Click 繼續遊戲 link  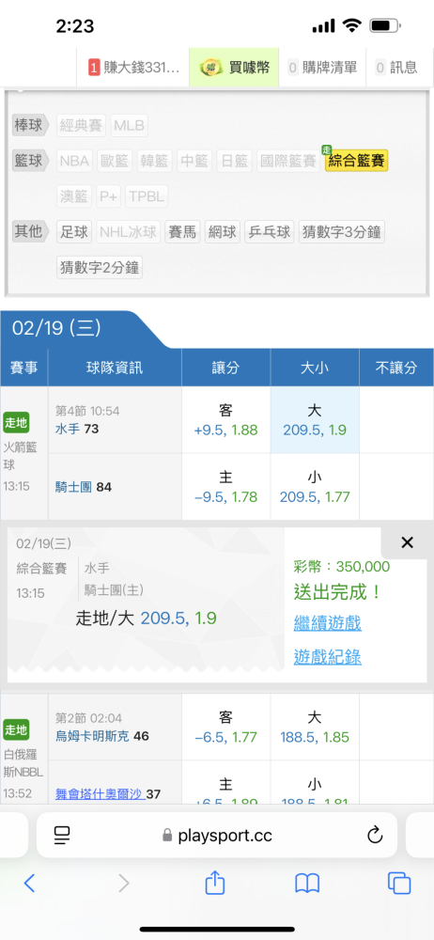[327, 623]
